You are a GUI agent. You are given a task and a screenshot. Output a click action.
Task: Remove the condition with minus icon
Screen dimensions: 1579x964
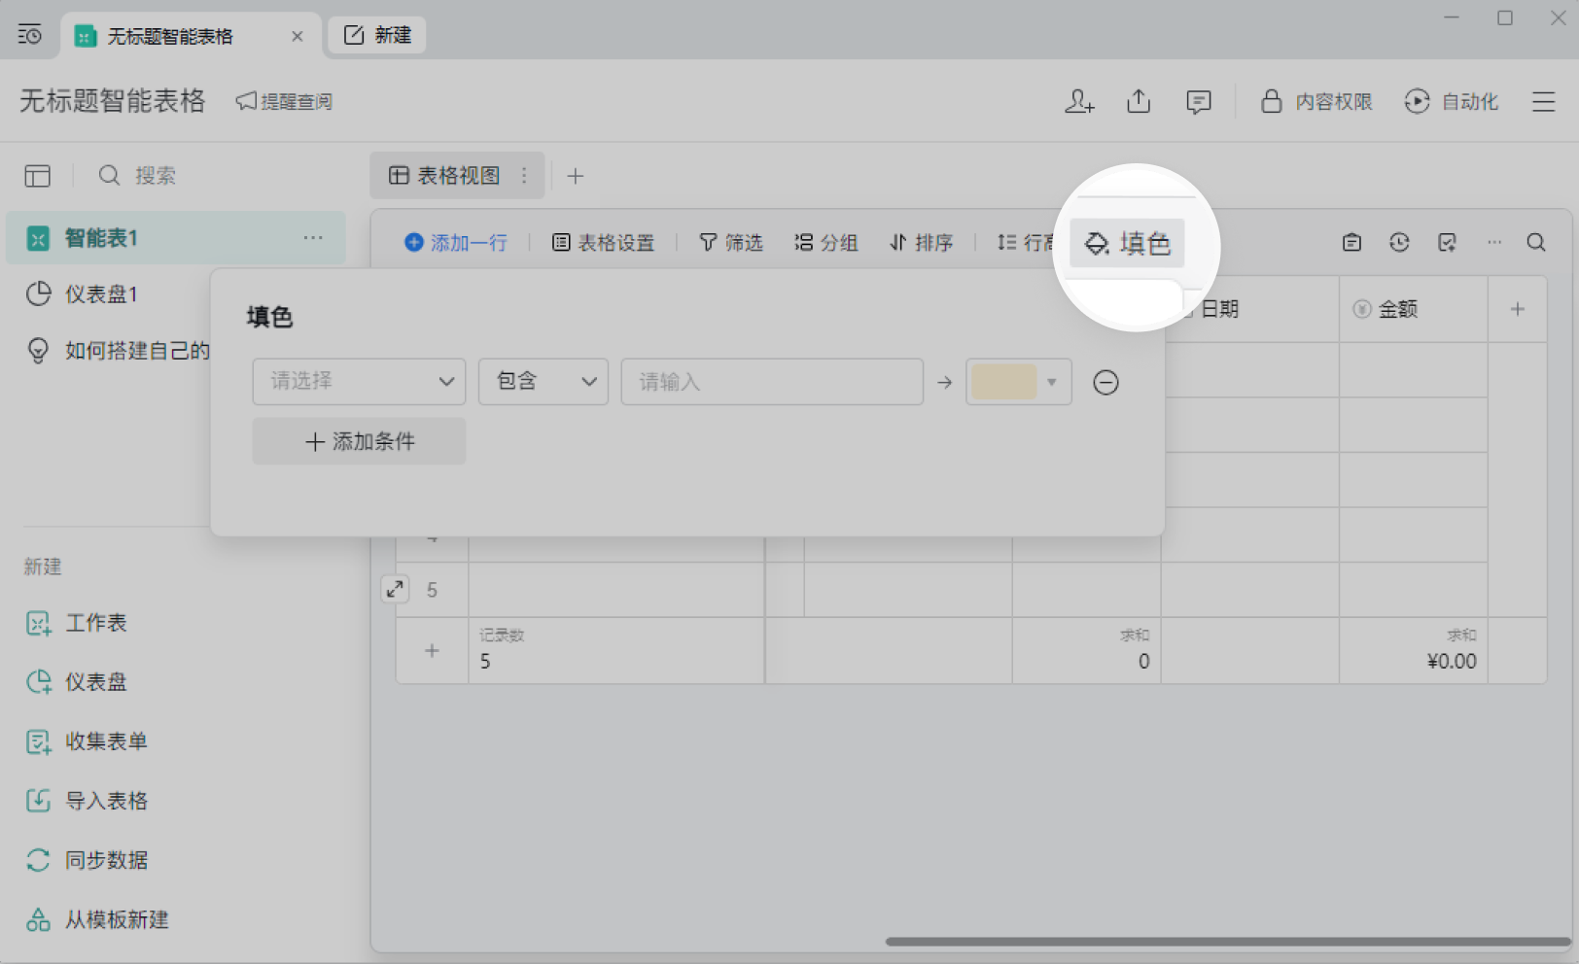click(x=1105, y=382)
